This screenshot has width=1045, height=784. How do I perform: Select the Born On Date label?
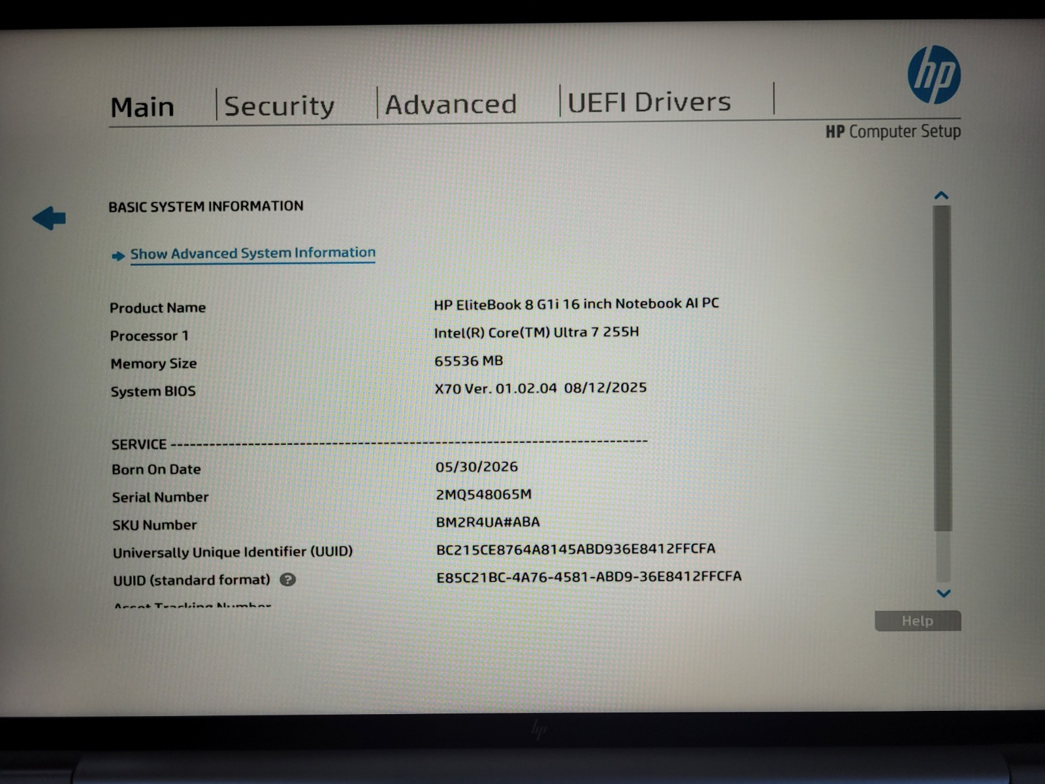(156, 469)
